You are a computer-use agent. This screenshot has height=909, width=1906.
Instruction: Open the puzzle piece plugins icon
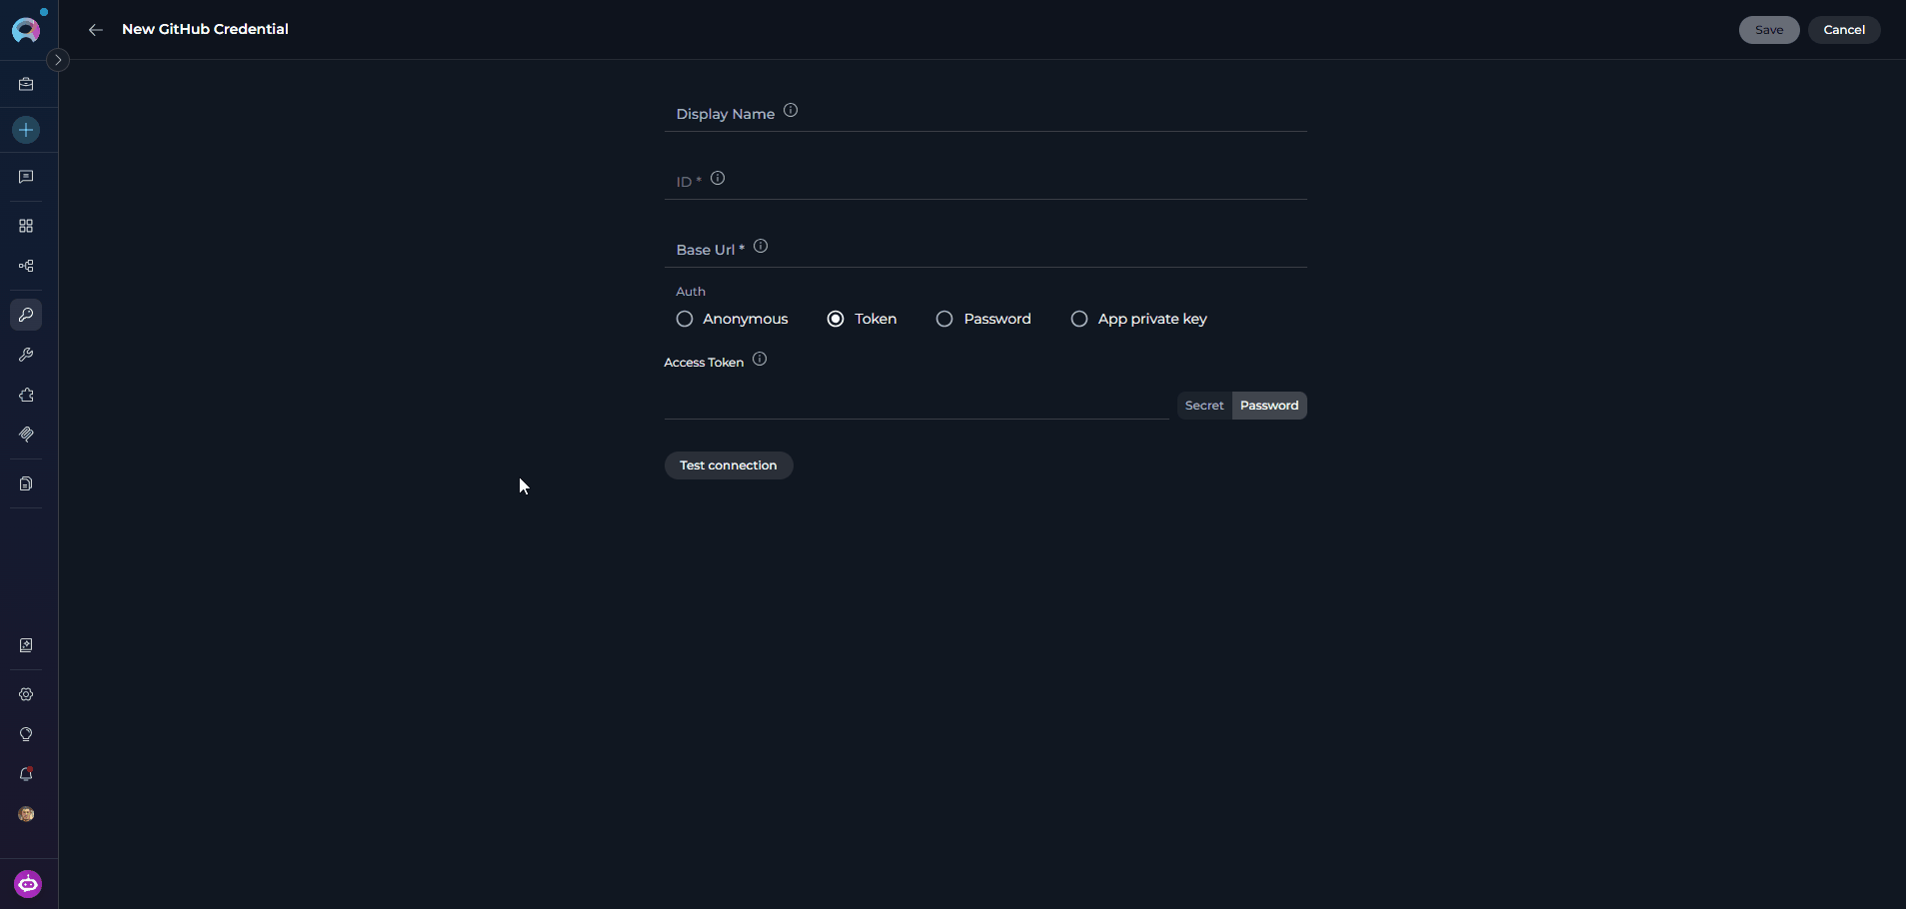(x=26, y=395)
